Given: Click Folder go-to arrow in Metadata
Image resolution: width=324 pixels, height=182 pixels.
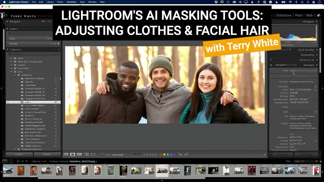Looking at the screenshot, I should tap(315, 90).
